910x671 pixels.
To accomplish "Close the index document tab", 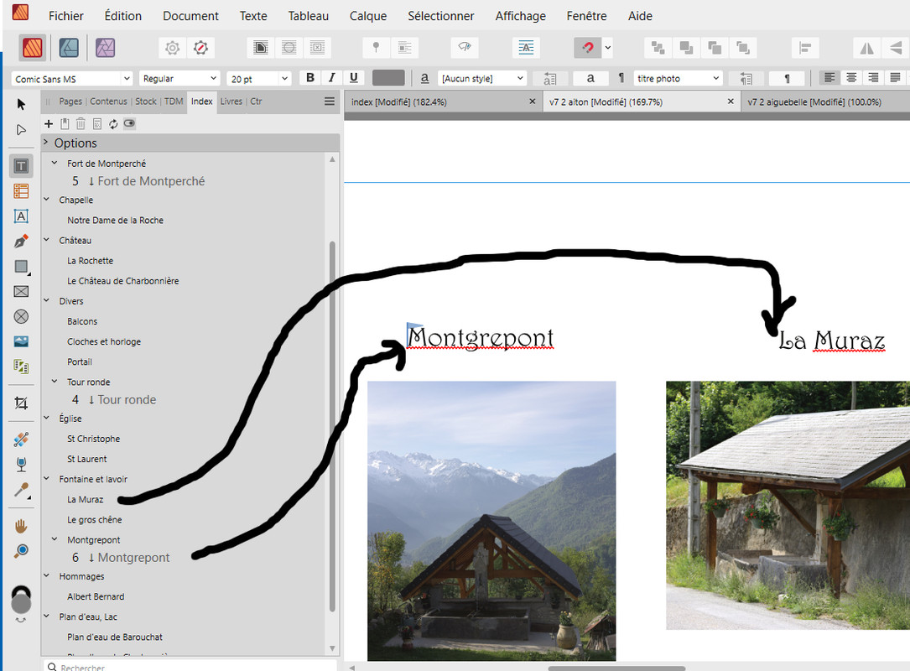I will tap(533, 101).
